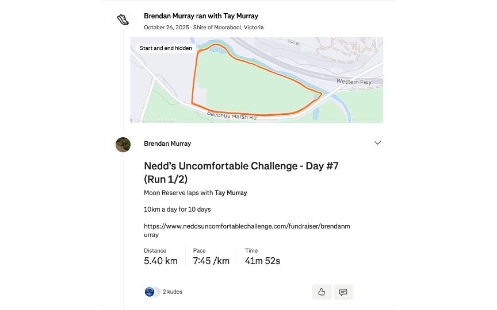Click the 7:45 /km pace stat

click(x=211, y=261)
